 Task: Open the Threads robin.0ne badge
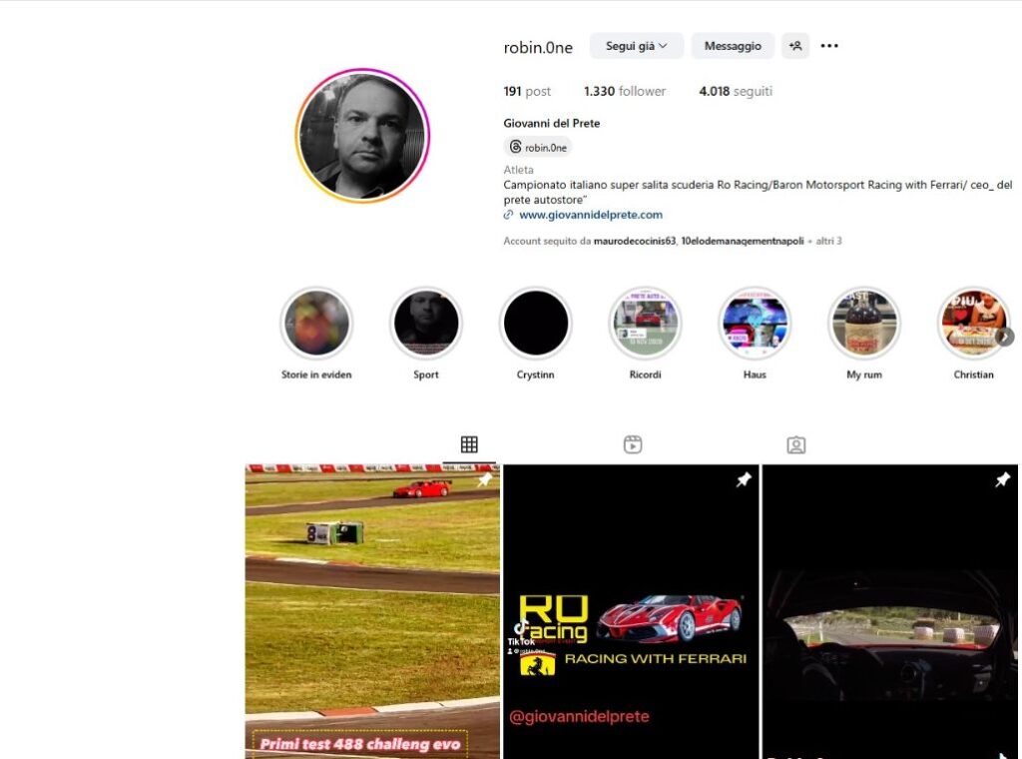pyautogui.click(x=538, y=148)
